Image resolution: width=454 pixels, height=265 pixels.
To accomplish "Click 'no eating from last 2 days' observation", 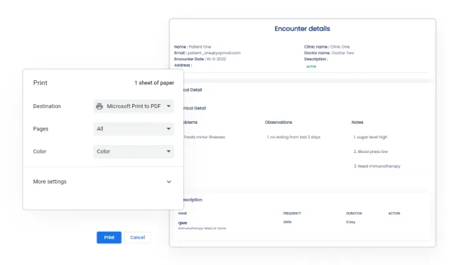I will point(293,137).
